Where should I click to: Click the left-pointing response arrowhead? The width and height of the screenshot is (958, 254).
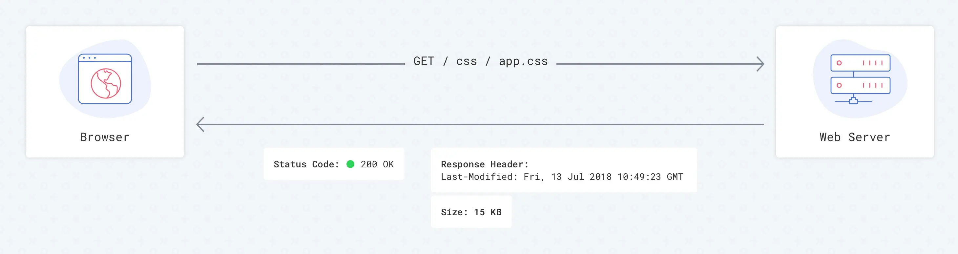coord(200,124)
